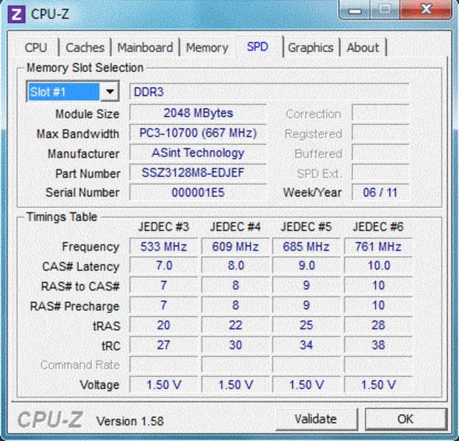
Task: Click the tRC value 34
Action: tap(306, 345)
